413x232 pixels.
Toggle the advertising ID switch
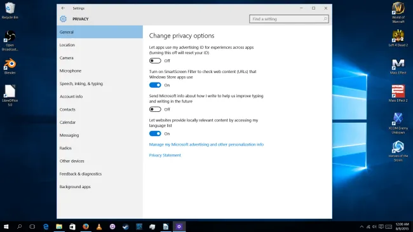[x=155, y=60]
